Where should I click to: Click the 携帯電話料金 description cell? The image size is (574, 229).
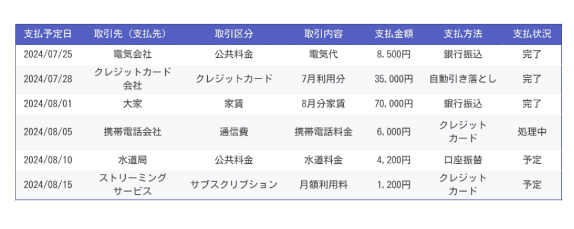tap(323, 132)
